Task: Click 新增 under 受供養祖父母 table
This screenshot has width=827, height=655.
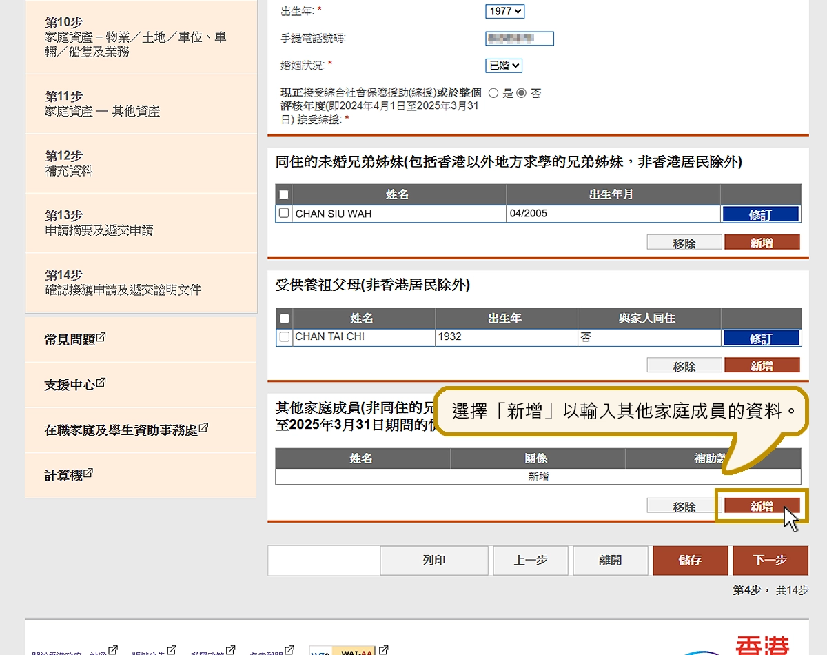Action: tap(762, 366)
